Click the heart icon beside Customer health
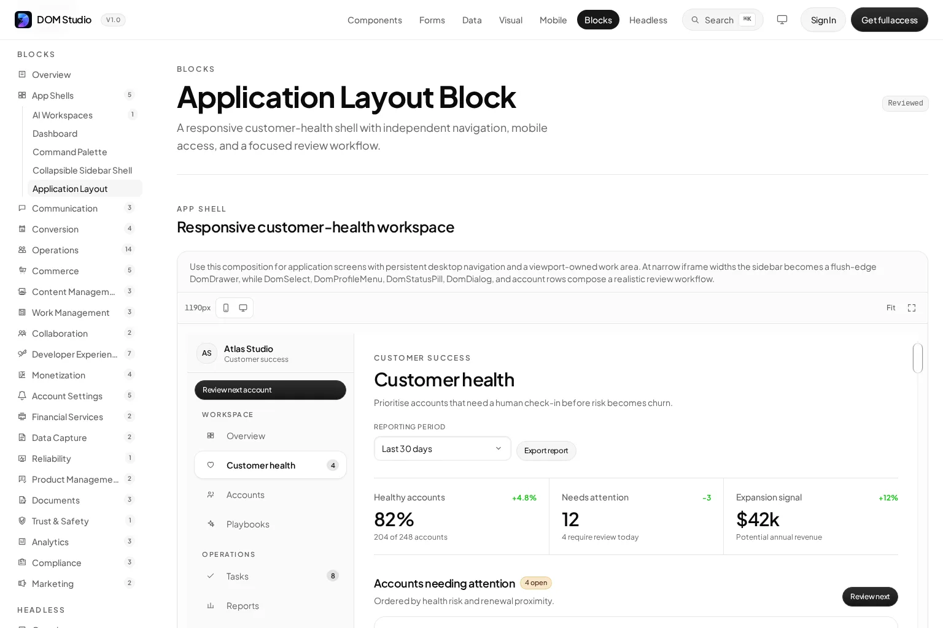The width and height of the screenshot is (943, 628). pyautogui.click(x=211, y=465)
